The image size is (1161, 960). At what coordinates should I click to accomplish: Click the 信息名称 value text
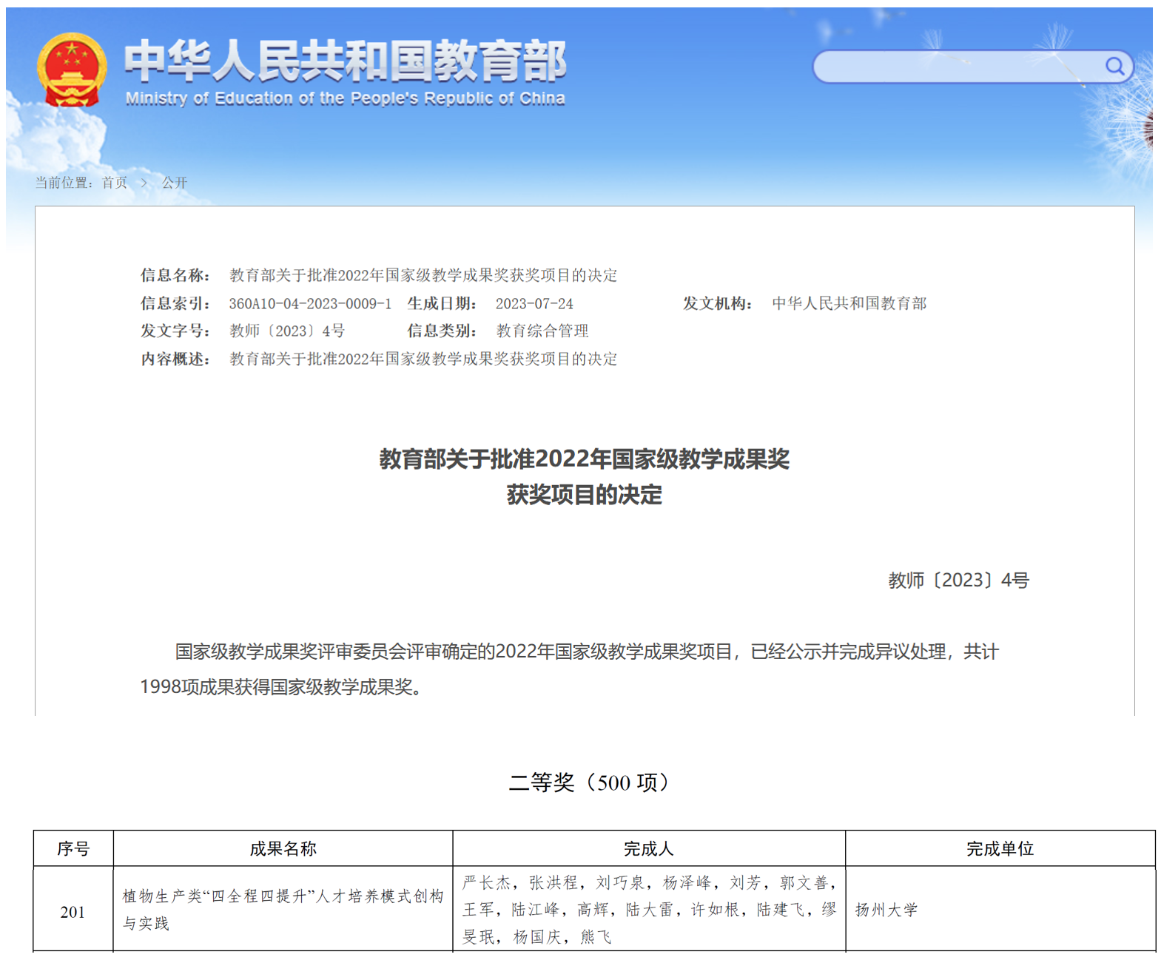click(423, 275)
